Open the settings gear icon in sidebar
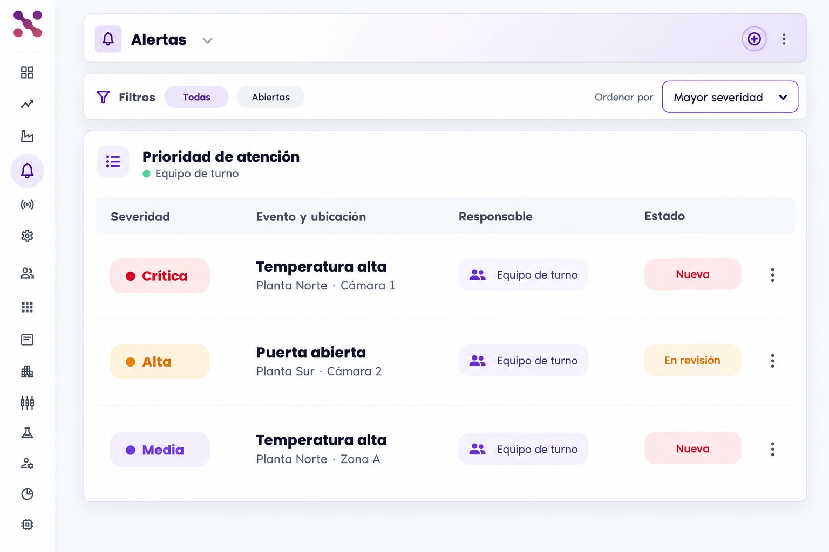 (x=27, y=236)
